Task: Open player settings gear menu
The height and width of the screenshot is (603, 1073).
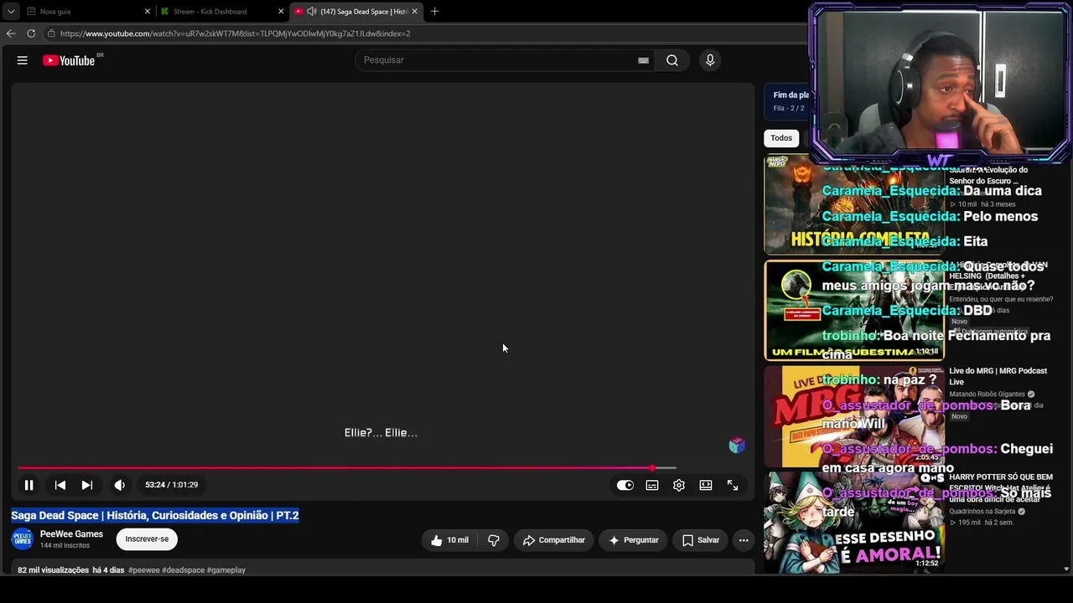Action: pos(679,485)
